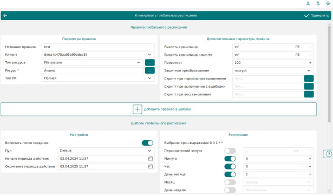Open the hexagon settings icon at top
Image resolution: width=333 pixels, height=196 pixels.
click(x=328, y=3)
